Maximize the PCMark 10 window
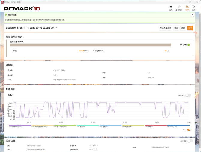This screenshot has width=201, height=152. pos(190,2)
